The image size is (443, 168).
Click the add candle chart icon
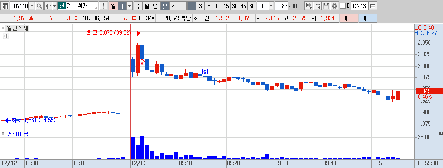pos(309,5)
